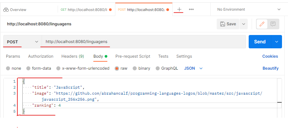Click the request title http://localhost:8080/linguagens
Viewport: 288px width, 128px height.
pyautogui.click(x=39, y=24)
